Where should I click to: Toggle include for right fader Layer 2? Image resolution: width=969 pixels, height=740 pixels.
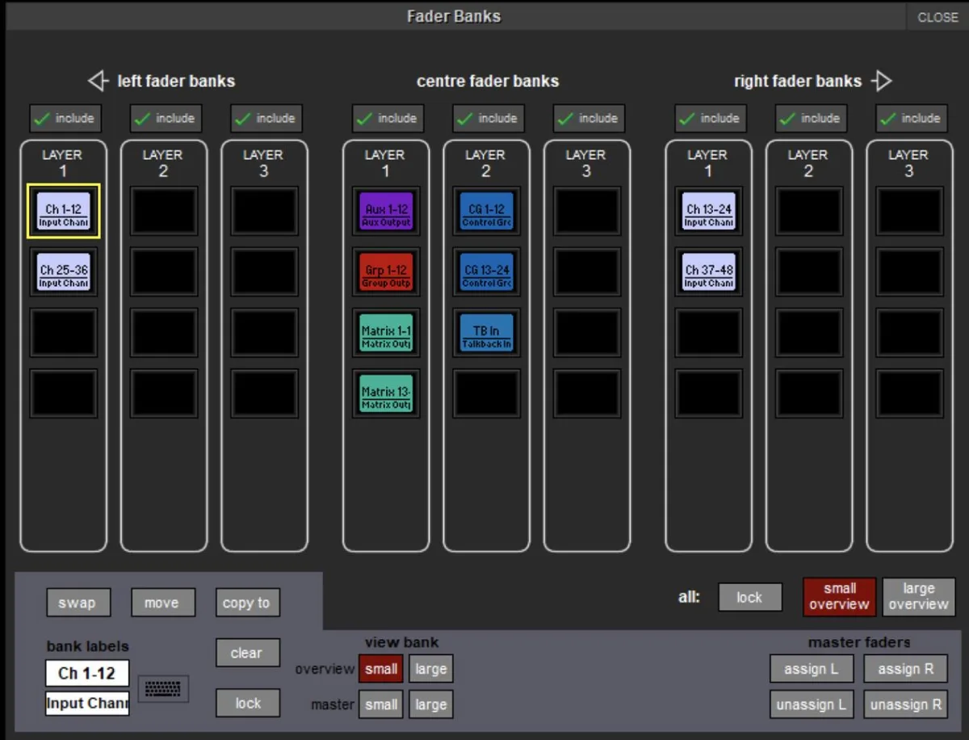point(811,118)
